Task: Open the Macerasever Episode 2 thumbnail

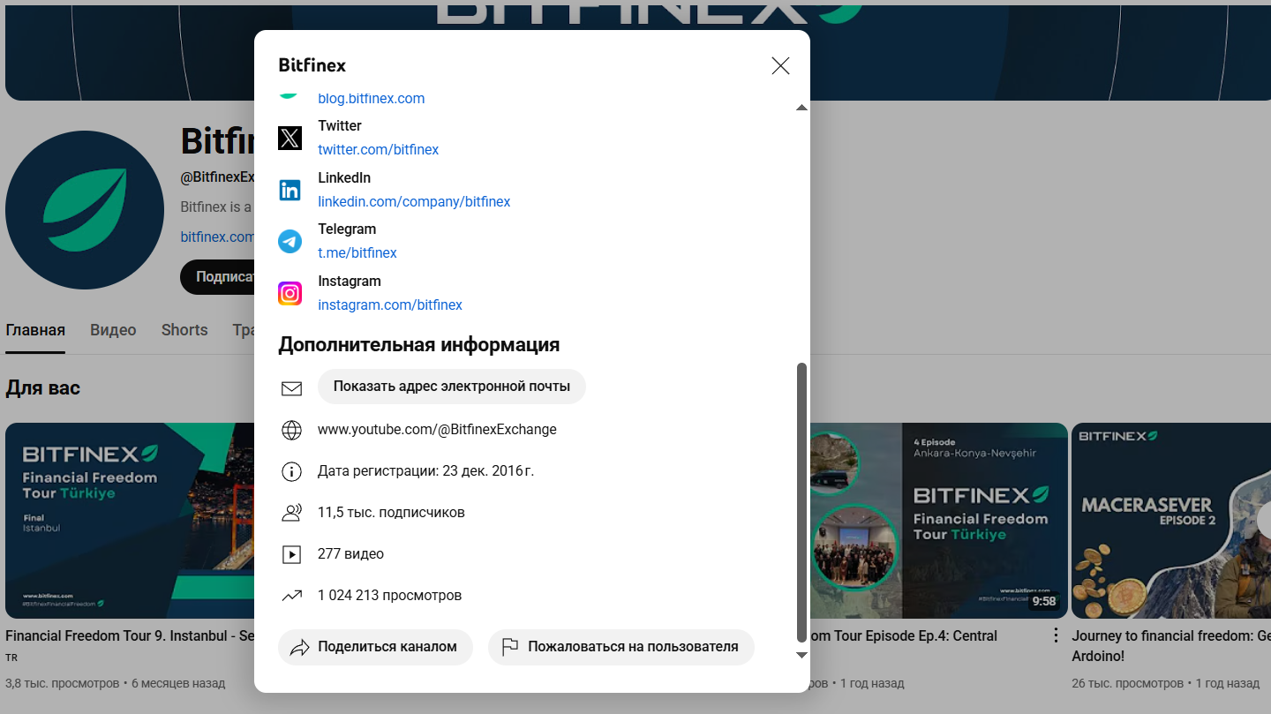Action: [1171, 521]
